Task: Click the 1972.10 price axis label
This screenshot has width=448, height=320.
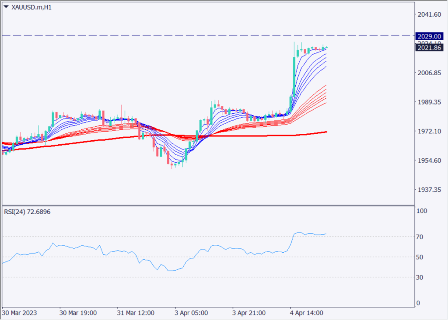Action: [429, 131]
